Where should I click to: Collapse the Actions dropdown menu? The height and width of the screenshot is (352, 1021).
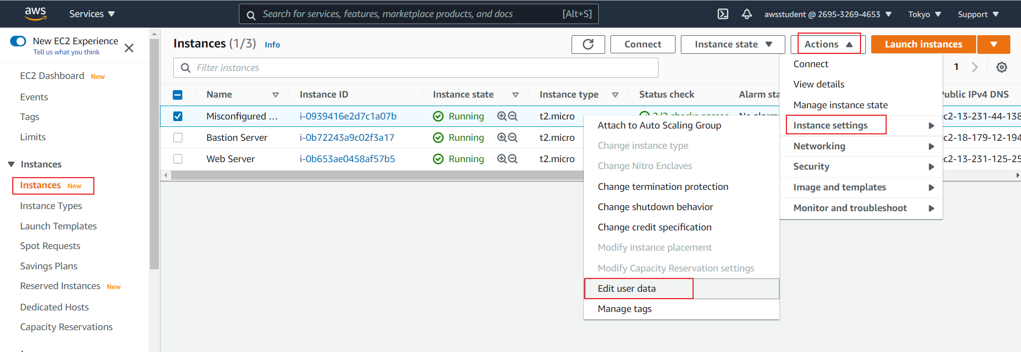coord(829,44)
